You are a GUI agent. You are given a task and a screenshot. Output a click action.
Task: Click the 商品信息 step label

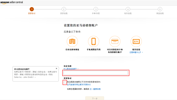pos(160,13)
